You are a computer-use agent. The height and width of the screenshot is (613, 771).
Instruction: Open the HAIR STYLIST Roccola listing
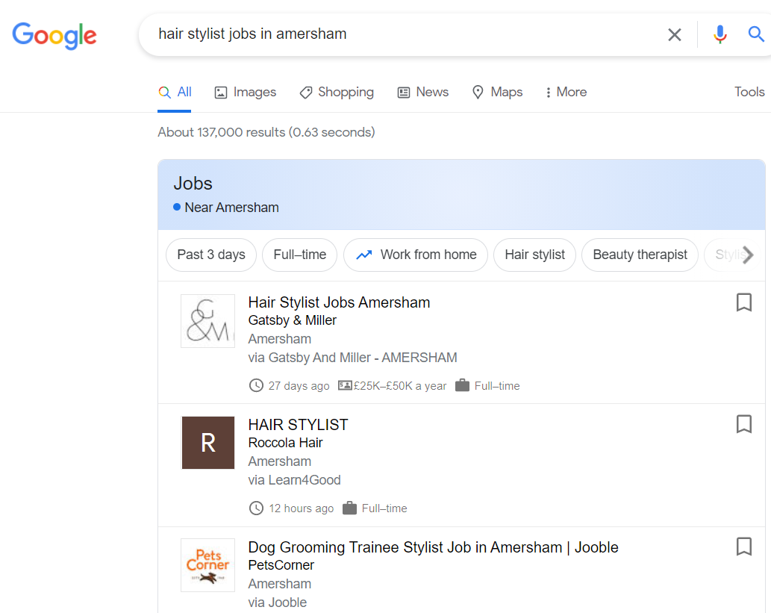[298, 425]
